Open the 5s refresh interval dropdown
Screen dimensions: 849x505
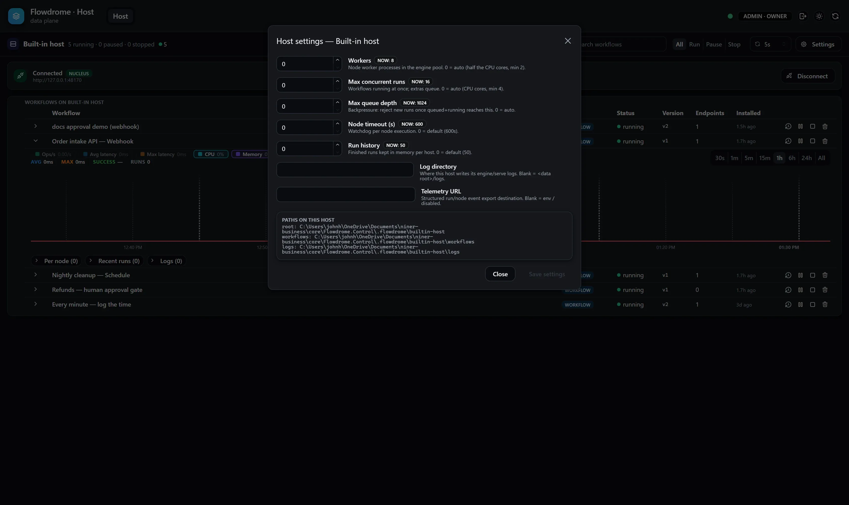point(770,44)
